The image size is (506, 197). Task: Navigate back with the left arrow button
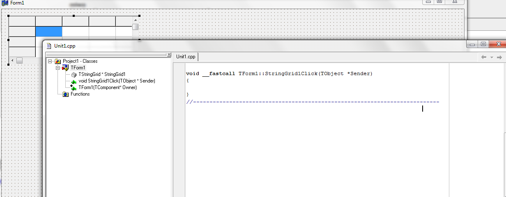pos(484,57)
